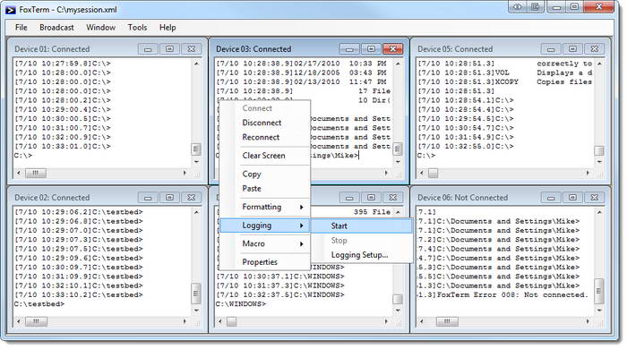This screenshot has width=627, height=349.
Task: Close the Device 02 window
Action: pos(191,198)
